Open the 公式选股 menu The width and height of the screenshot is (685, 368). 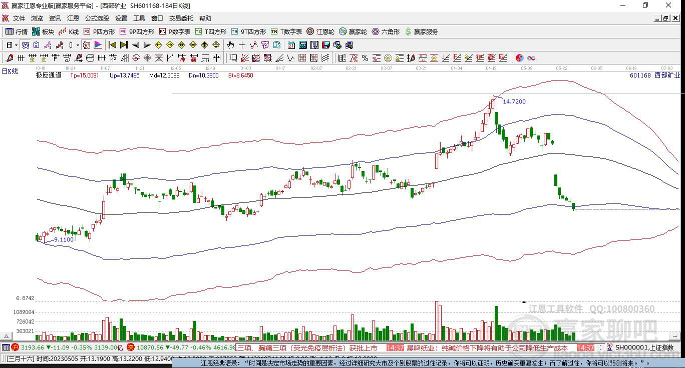tap(97, 18)
